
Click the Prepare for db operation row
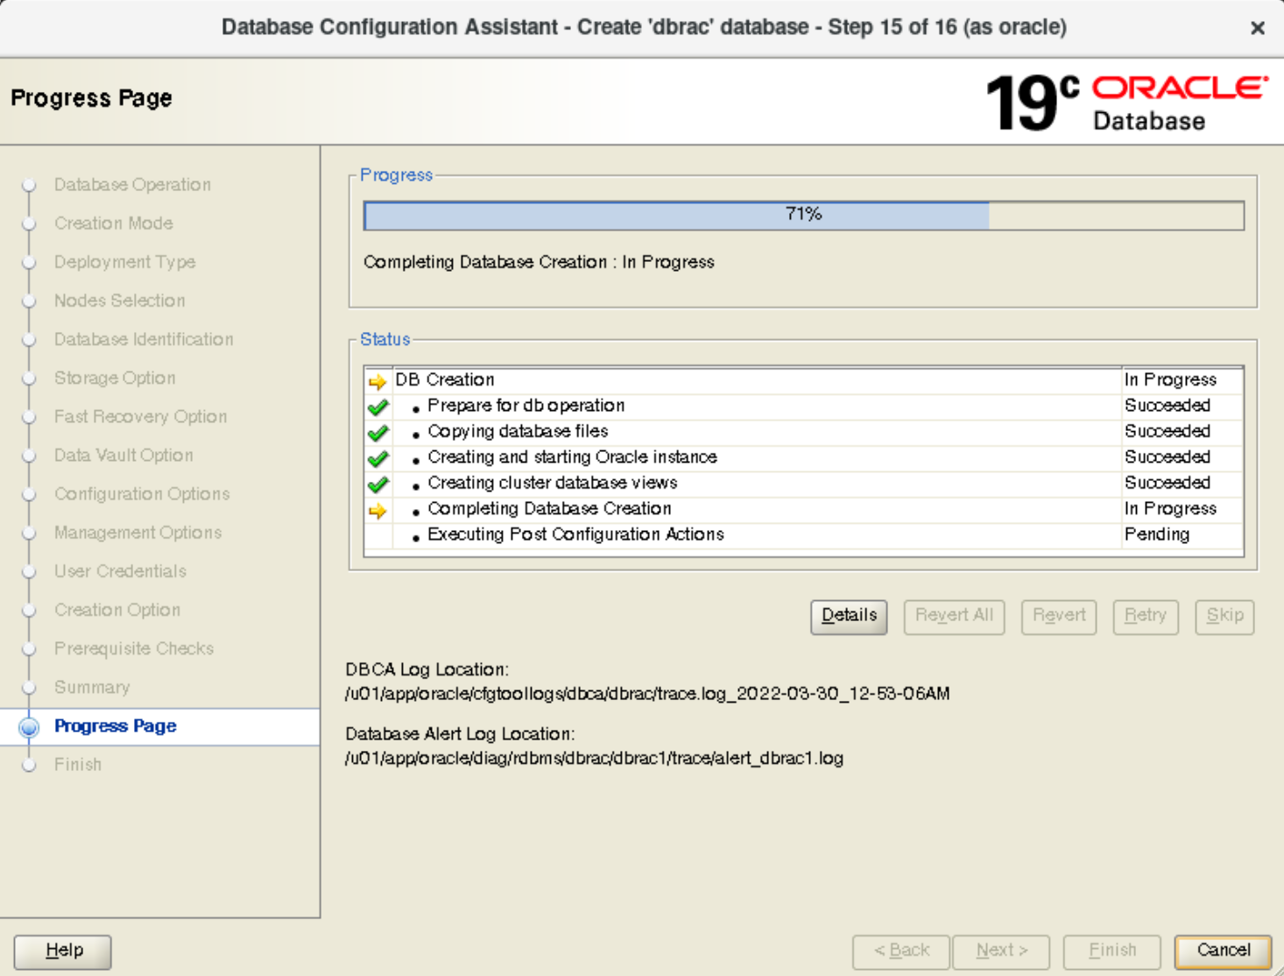tap(803, 406)
